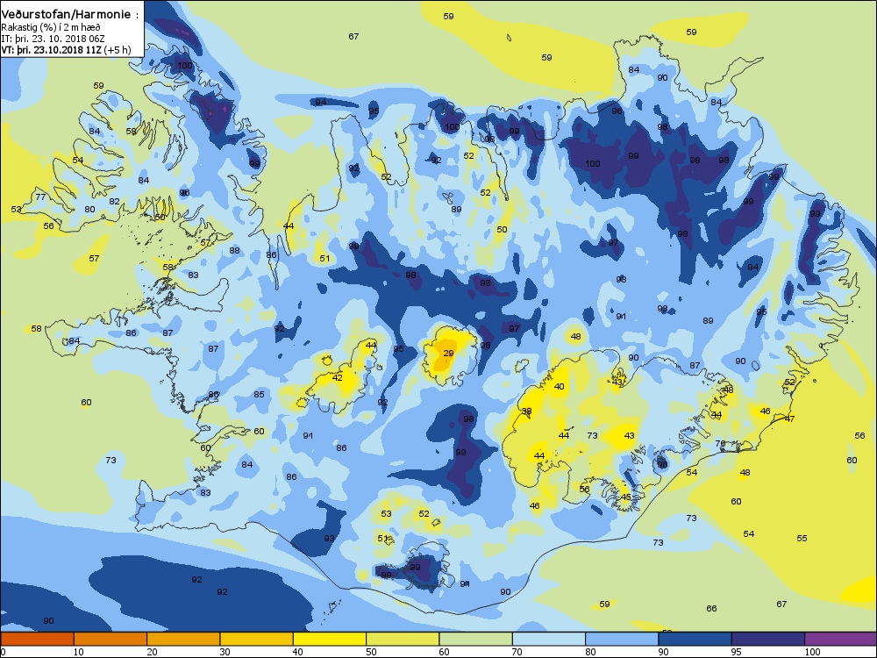
Task: Click the 77 value on the map
Action: pyautogui.click(x=40, y=197)
